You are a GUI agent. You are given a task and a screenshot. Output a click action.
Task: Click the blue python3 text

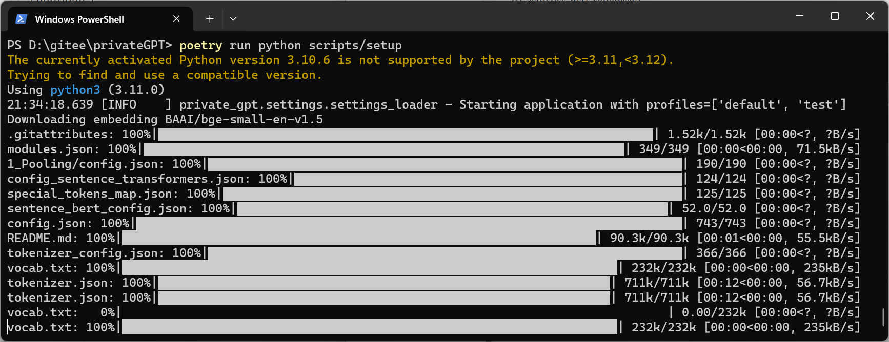75,90
